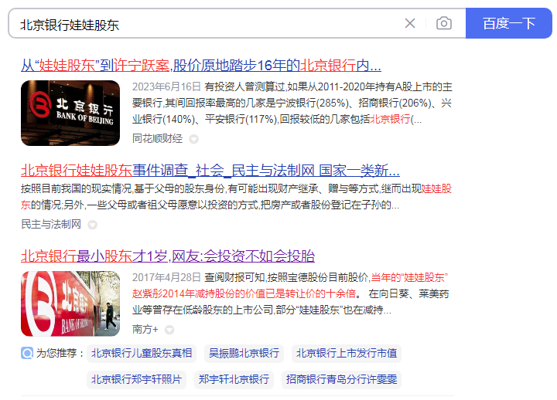Click the snippet starting 按照目前我国的现实情况
Screen dimensions: 557x400
[x=236, y=197]
